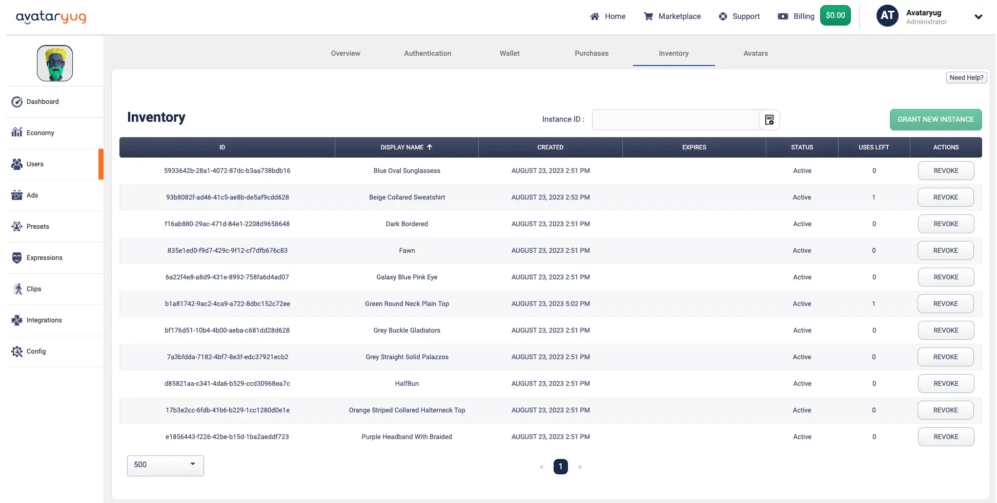Click the $0.00 balance button

pyautogui.click(x=836, y=15)
